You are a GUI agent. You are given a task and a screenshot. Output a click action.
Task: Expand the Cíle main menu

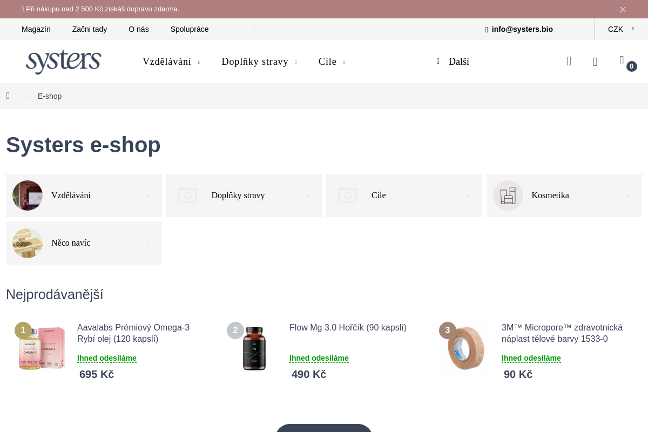(x=332, y=62)
